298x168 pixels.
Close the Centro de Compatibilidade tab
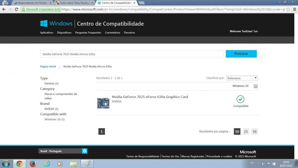click(134, 3)
